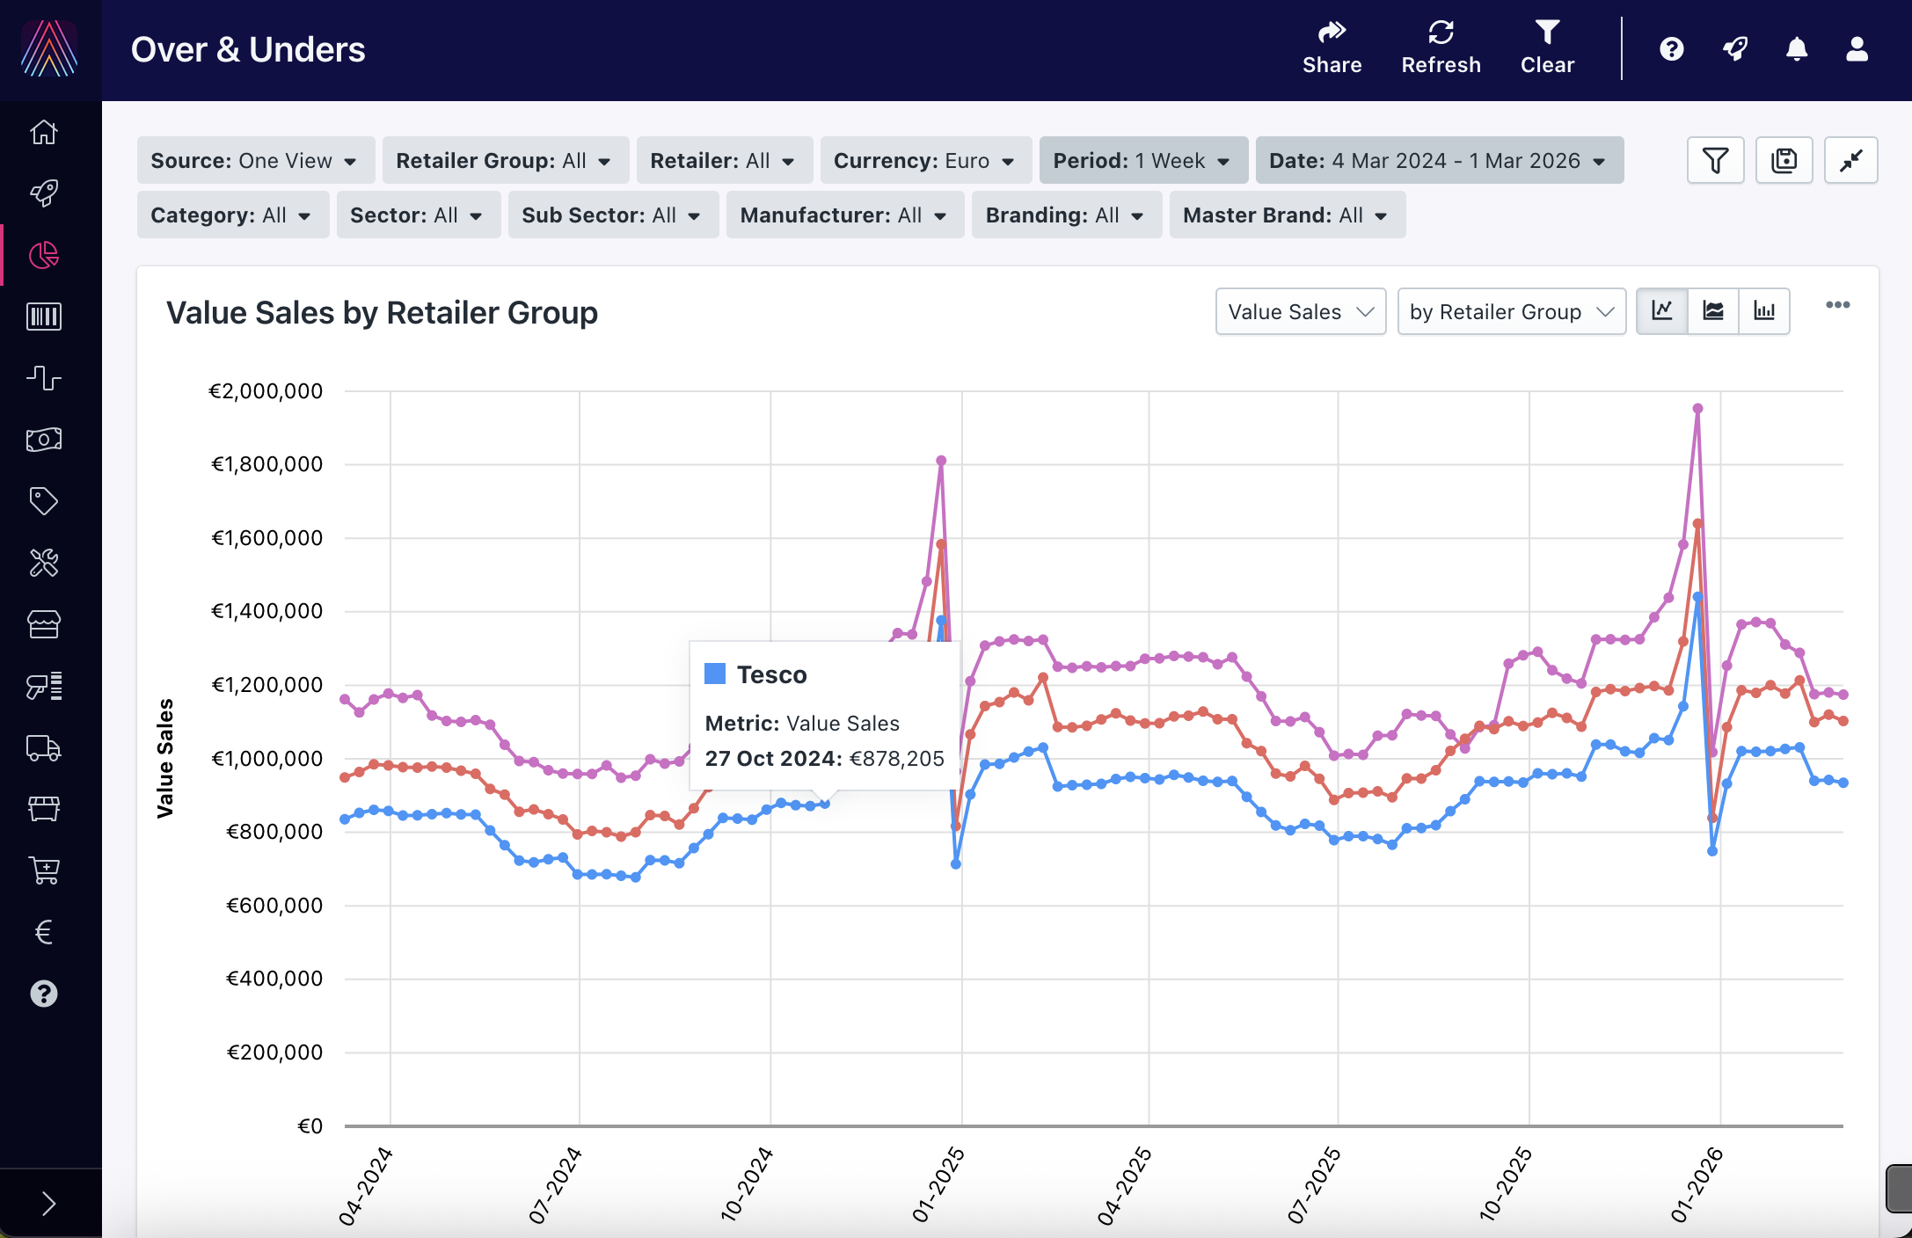Click the save view icon button
Screen dimensions: 1912x1238
pos(1784,160)
